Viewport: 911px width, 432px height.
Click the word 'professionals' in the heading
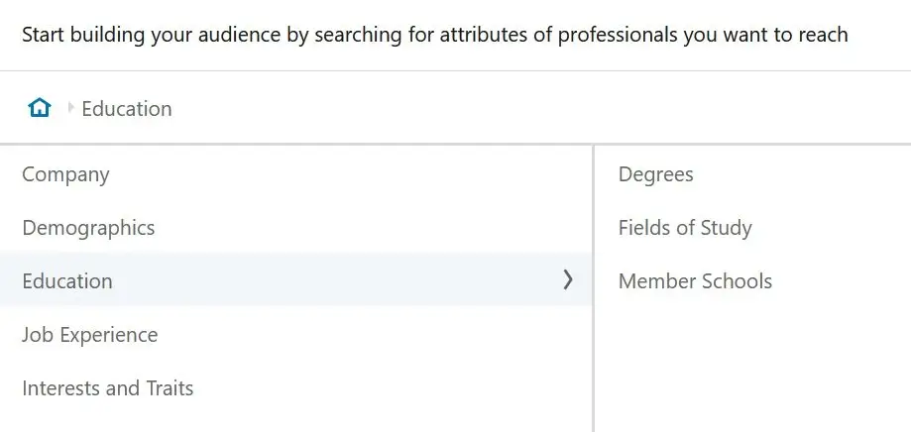coord(617,35)
